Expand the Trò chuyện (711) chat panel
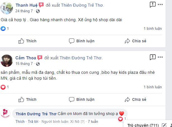Image resolution: width=172 pixels, height=127 pixels. (x=143, y=125)
